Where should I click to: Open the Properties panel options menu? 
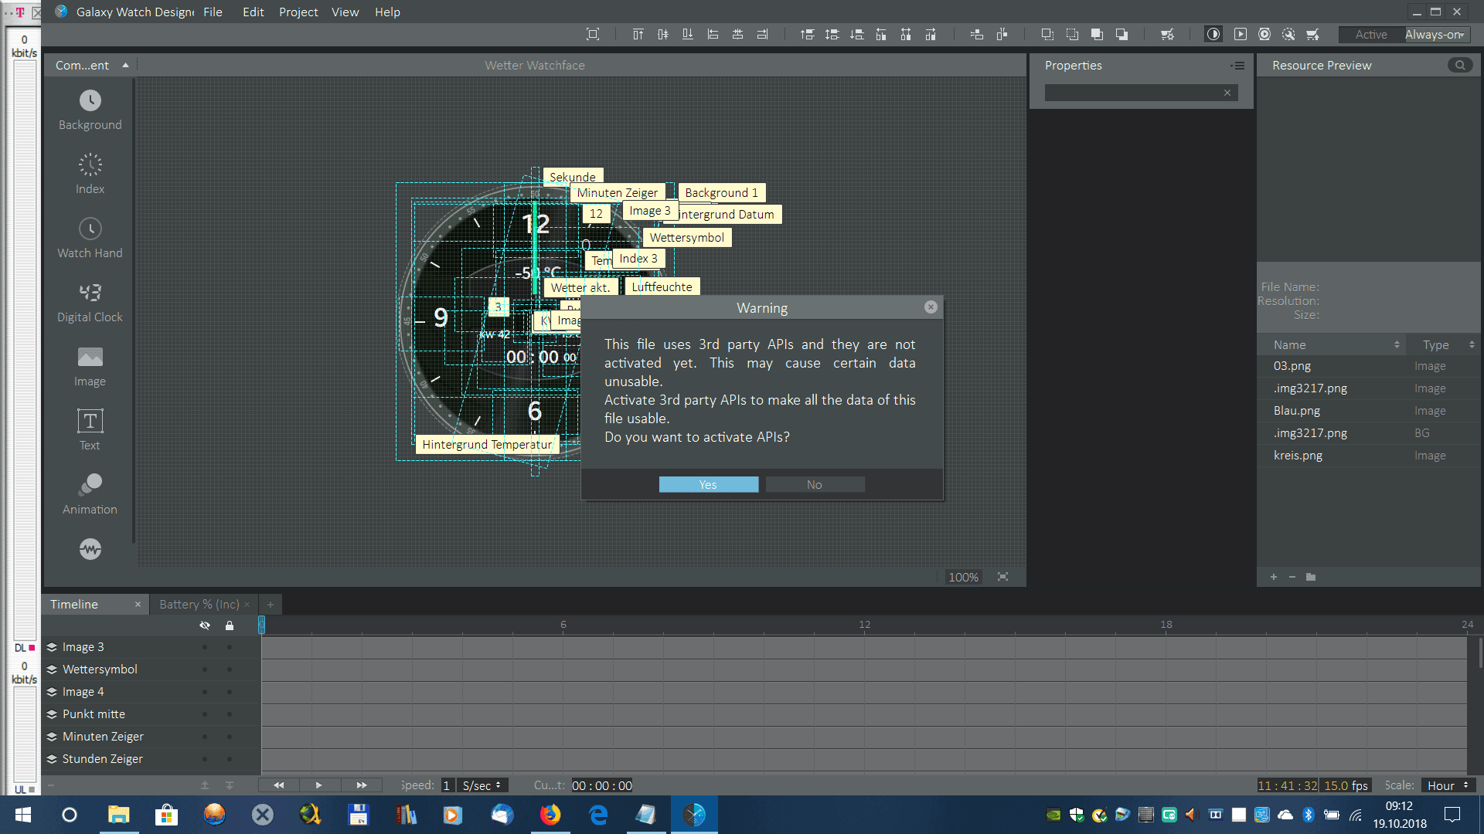(1238, 66)
